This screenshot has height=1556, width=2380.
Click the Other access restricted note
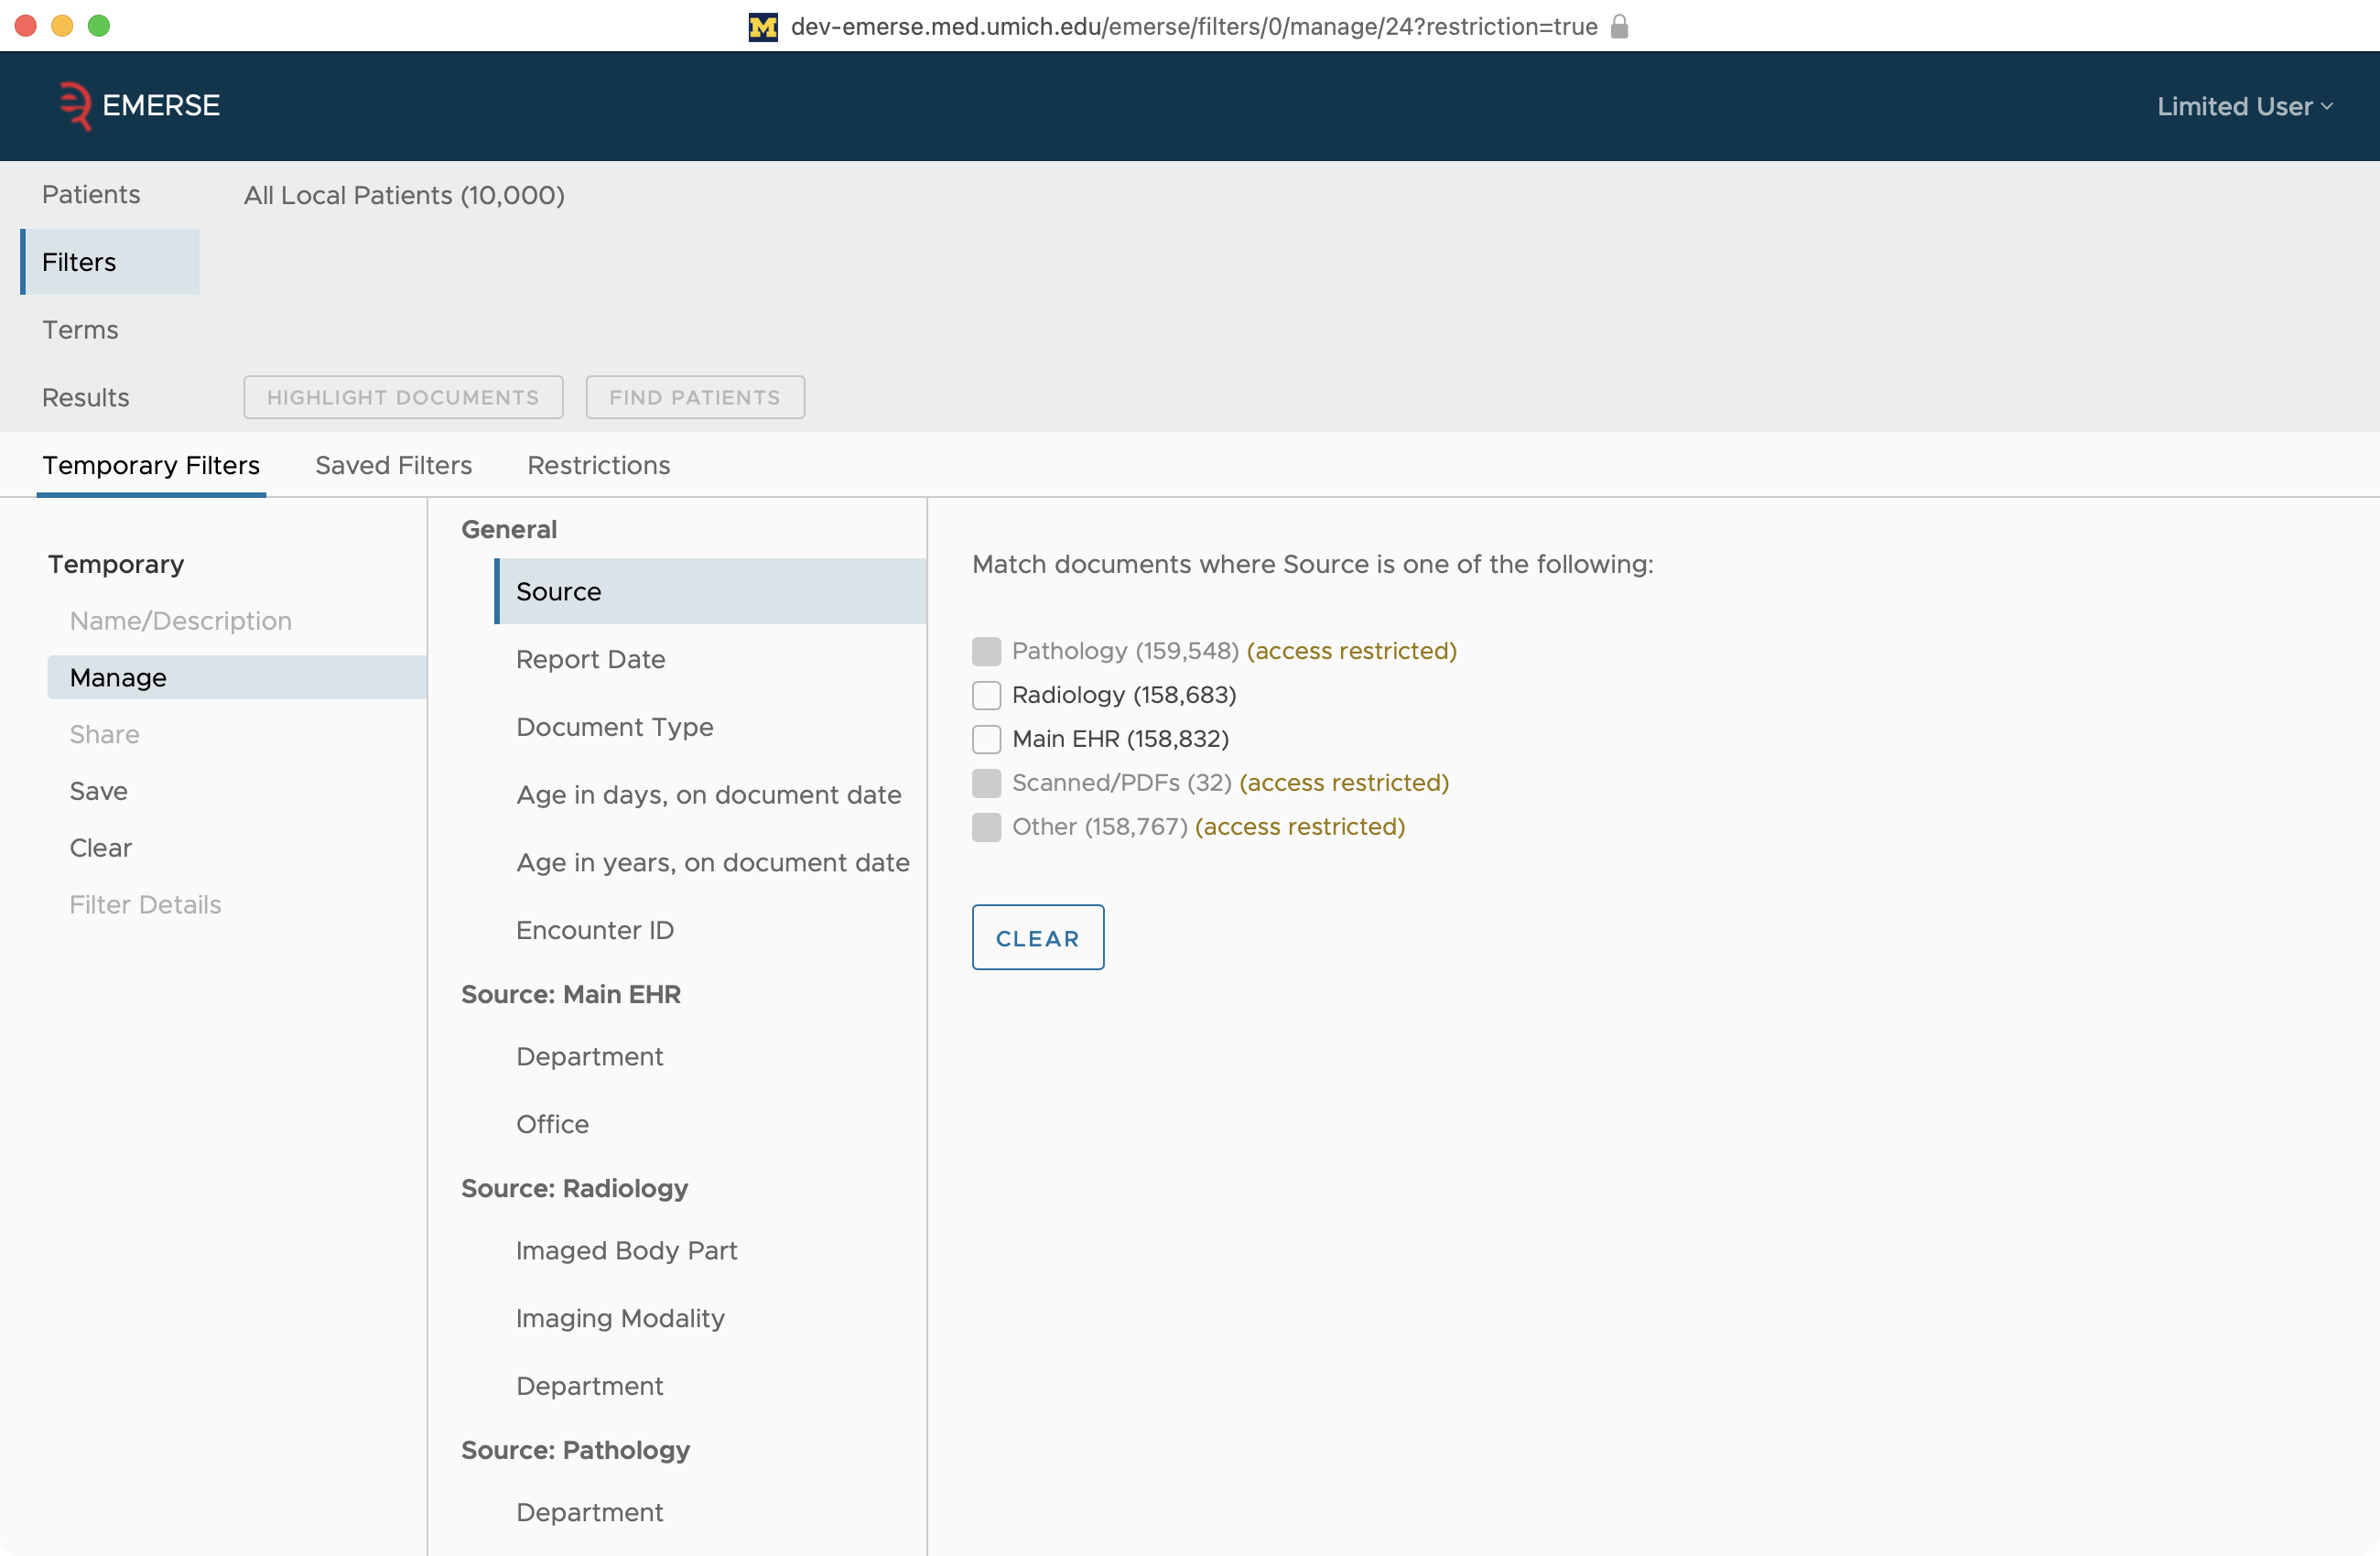click(x=1300, y=827)
